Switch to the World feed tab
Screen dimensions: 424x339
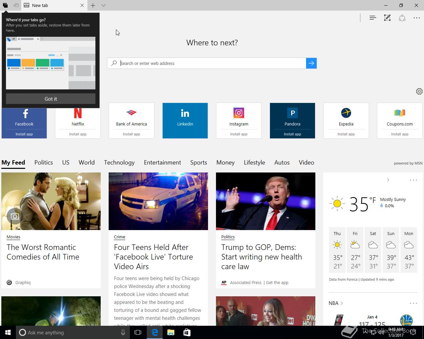coord(86,163)
